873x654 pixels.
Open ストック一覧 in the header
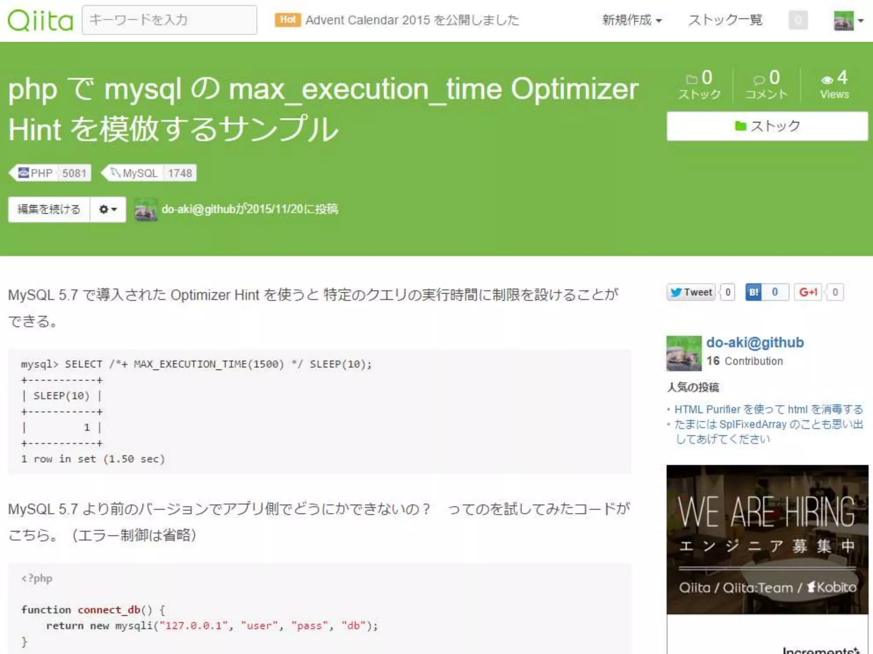725,20
